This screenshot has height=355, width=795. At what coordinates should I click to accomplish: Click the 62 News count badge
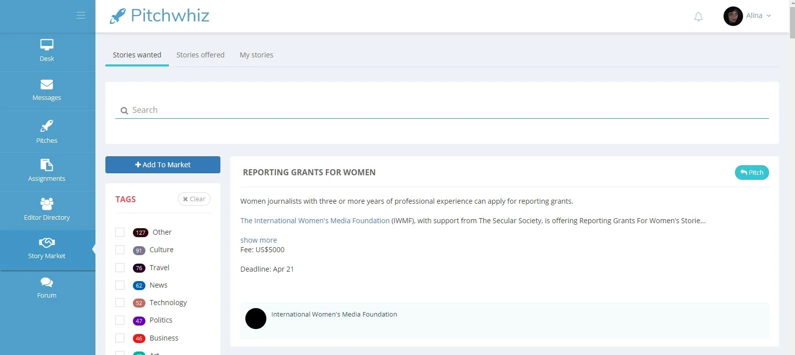click(139, 286)
